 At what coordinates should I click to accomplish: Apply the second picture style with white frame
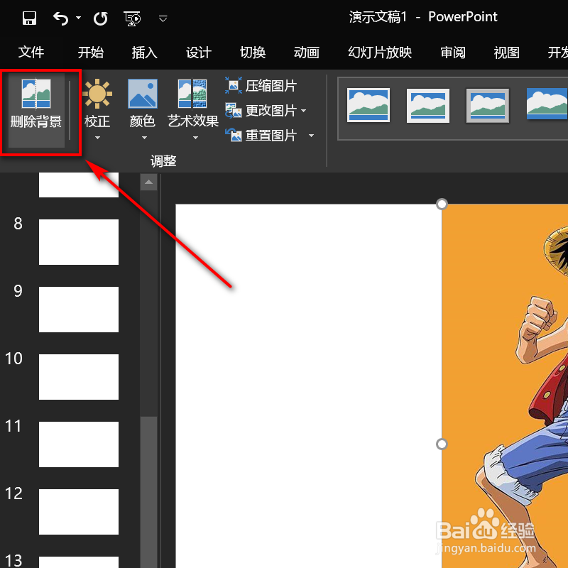(x=428, y=105)
